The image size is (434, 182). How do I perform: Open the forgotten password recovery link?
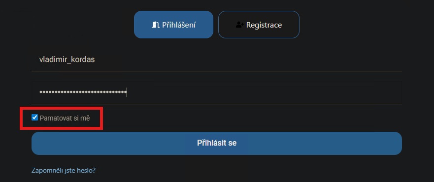[x=64, y=170]
